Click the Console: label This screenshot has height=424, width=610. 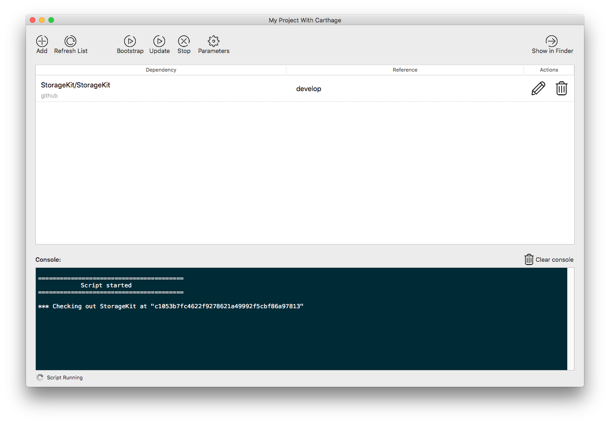pos(48,259)
